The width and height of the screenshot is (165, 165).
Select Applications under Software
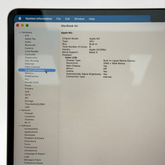point(31,132)
